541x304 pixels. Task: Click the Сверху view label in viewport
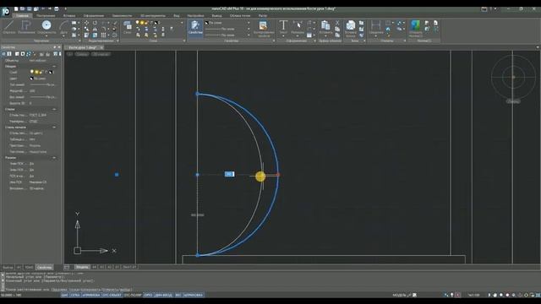coord(82,54)
